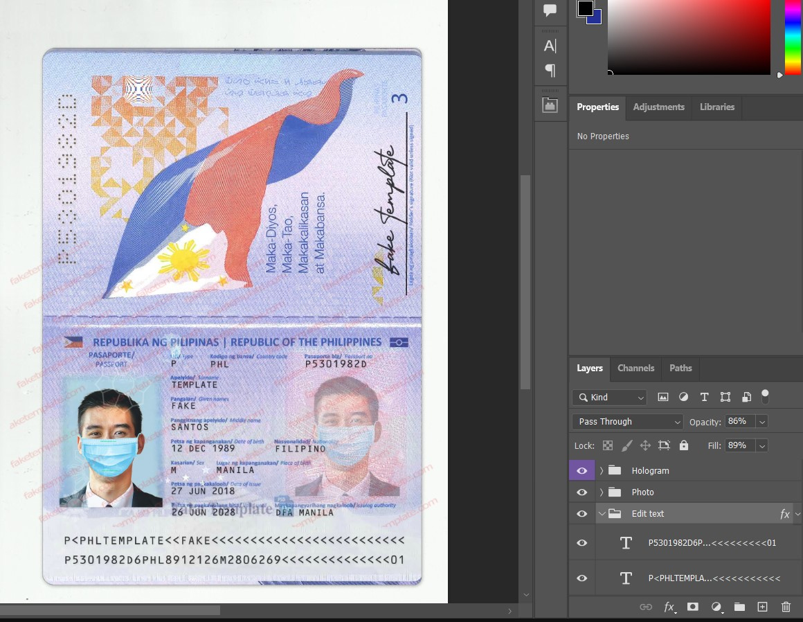The image size is (803, 622).
Task: Switch to the Channels tab
Action: pyautogui.click(x=635, y=368)
